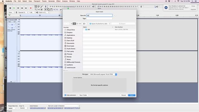Open the Tracks menu
The width and height of the screenshot is (199, 112).
coord(44,1)
